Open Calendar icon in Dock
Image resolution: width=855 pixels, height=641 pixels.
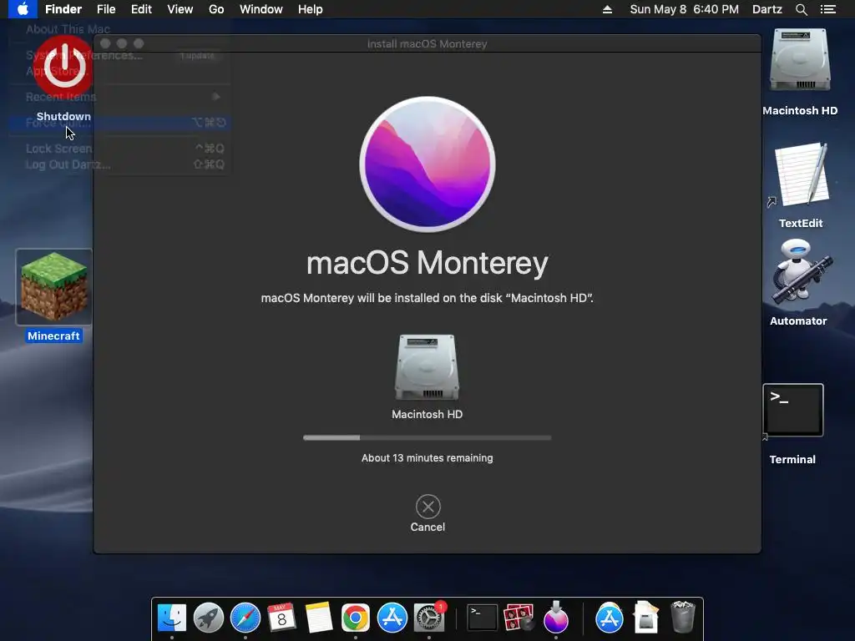[x=282, y=618]
